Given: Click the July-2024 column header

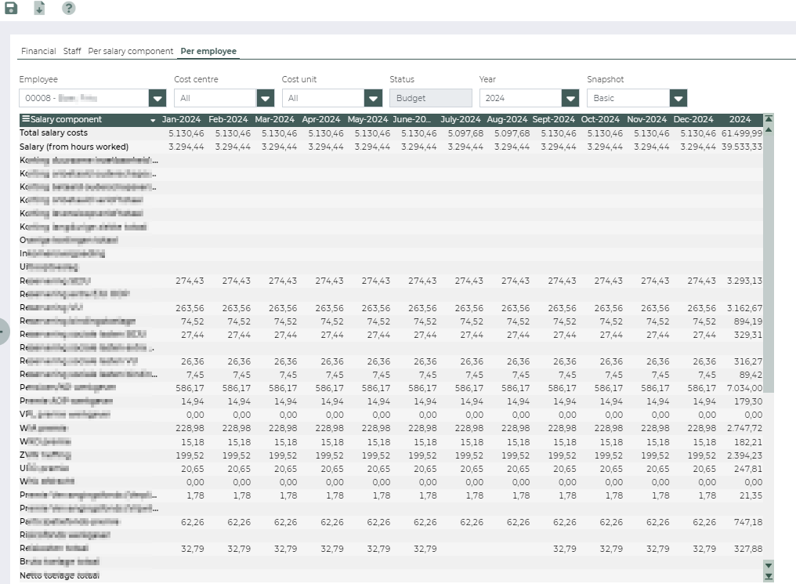Looking at the screenshot, I should [461, 119].
